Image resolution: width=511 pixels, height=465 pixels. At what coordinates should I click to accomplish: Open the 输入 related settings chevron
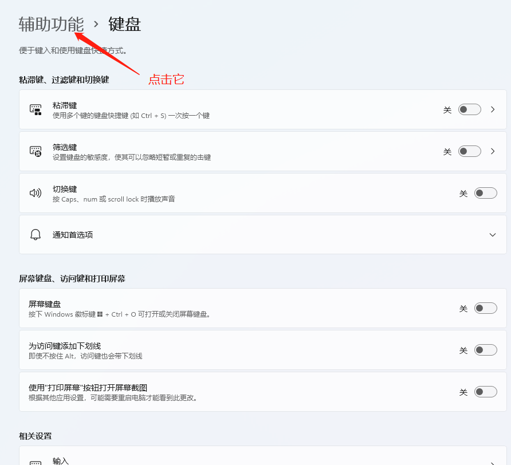coord(493,463)
